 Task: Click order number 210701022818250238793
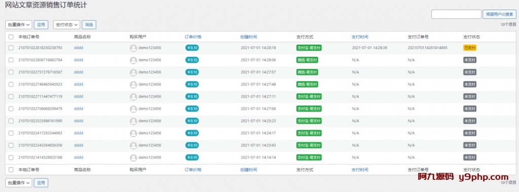tap(40, 48)
